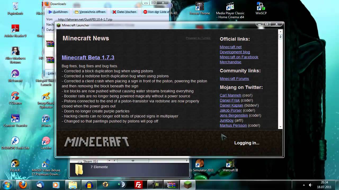Open Jens Bergensten's Twitter link
Screen dimensions: 339x190
(x=234, y=115)
